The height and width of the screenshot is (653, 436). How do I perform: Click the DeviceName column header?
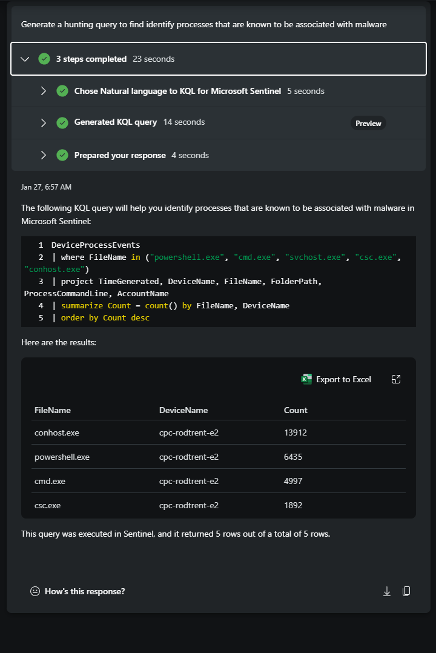(x=183, y=410)
